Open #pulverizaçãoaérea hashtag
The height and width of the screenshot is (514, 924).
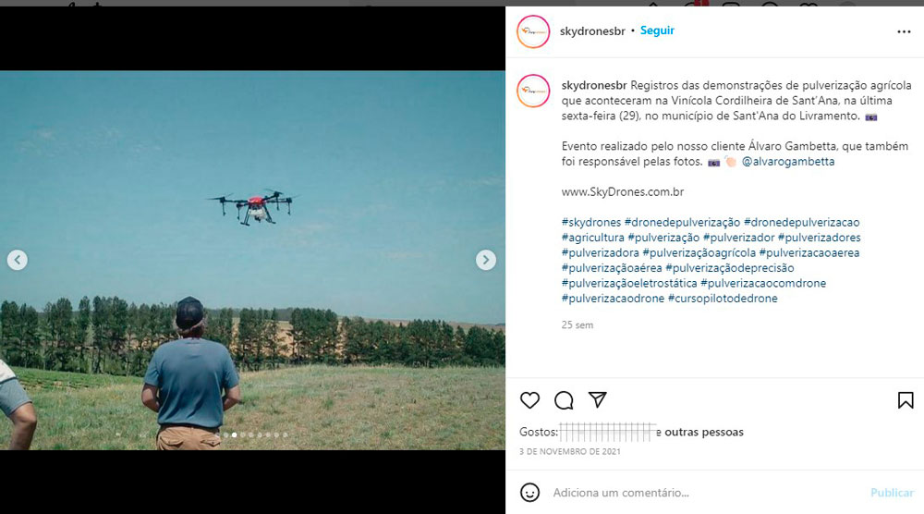pos(612,268)
